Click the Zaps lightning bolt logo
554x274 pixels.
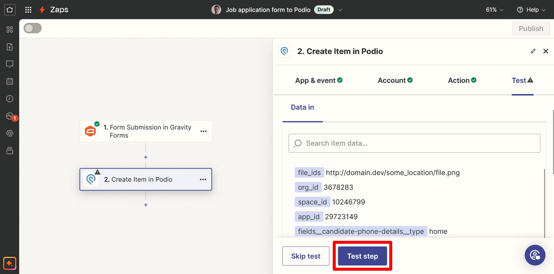click(x=42, y=10)
